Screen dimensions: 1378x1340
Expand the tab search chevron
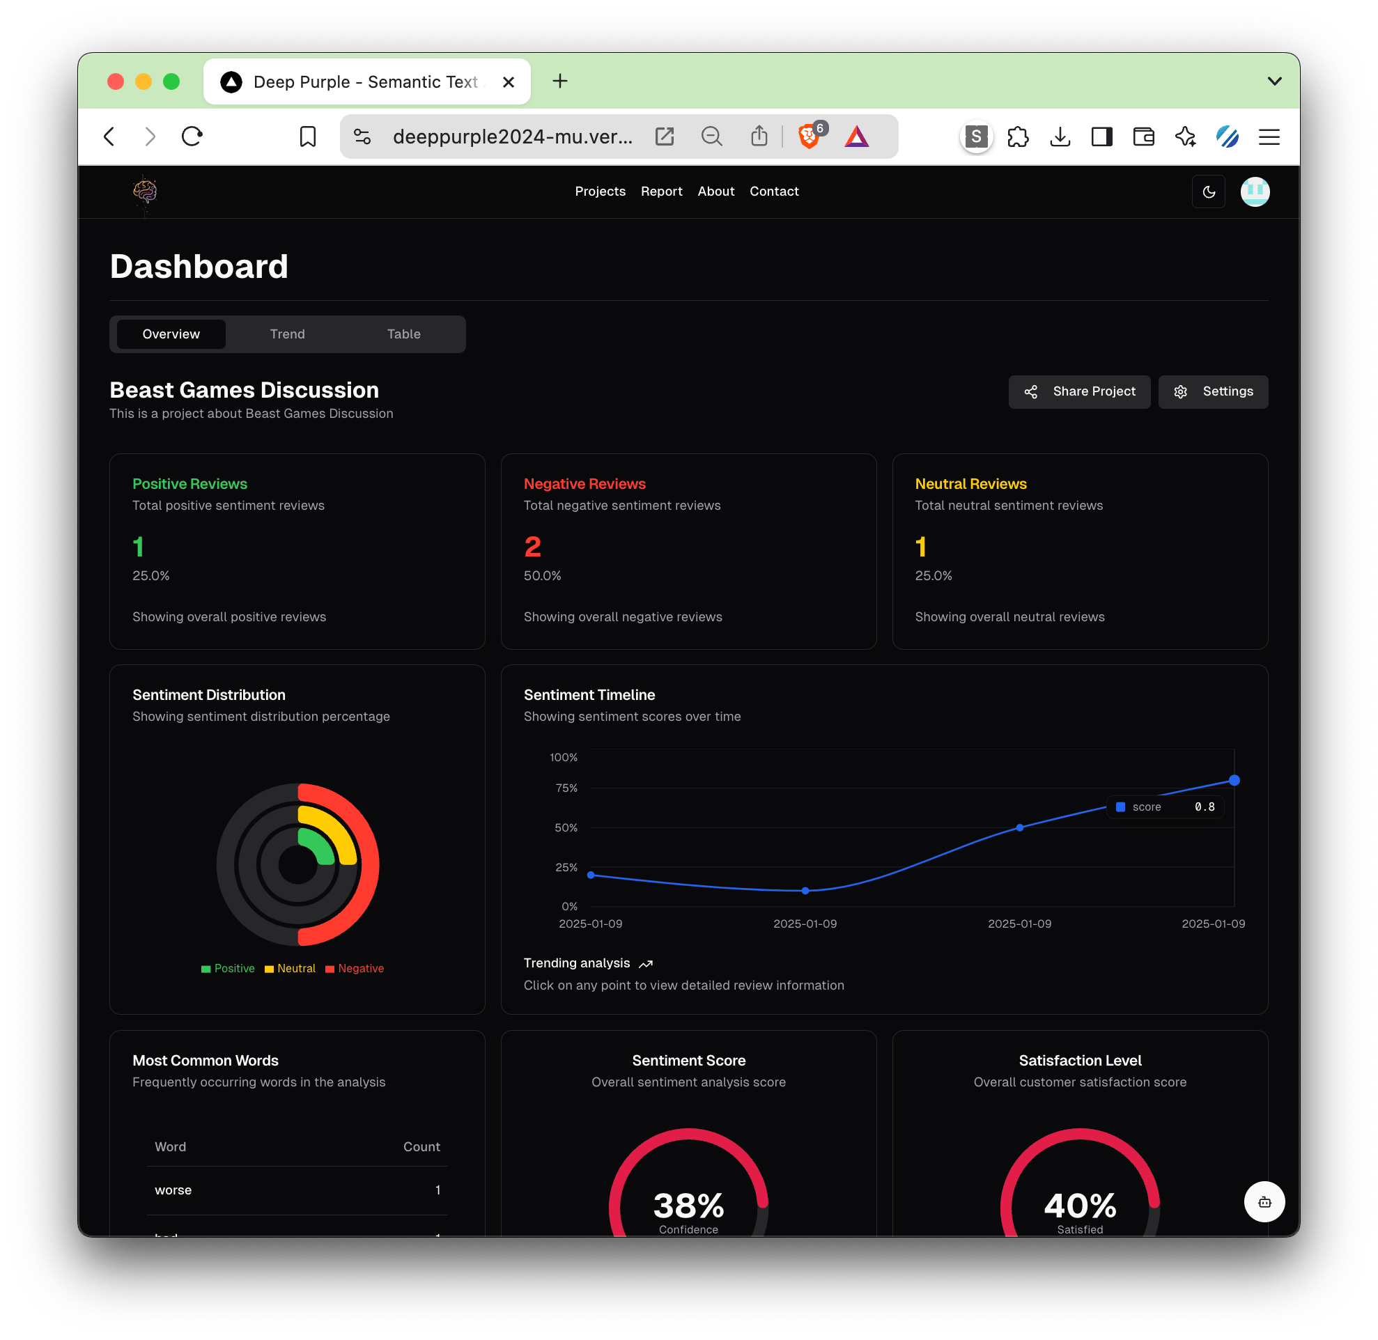[1274, 81]
